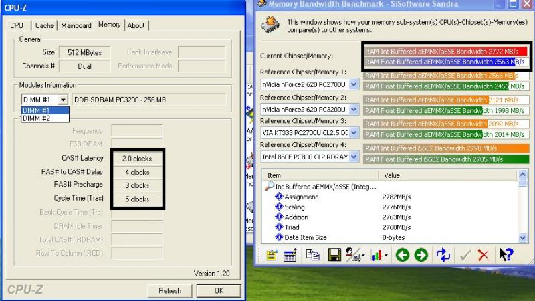The width and height of the screenshot is (535, 301).
Task: Switch to the CPU tab in CPU-Z
Action: [17, 25]
